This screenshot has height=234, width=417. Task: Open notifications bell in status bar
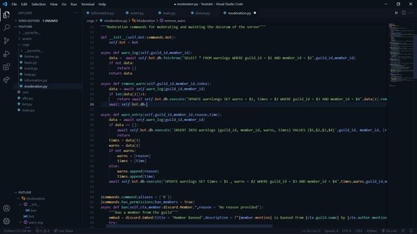(411, 231)
